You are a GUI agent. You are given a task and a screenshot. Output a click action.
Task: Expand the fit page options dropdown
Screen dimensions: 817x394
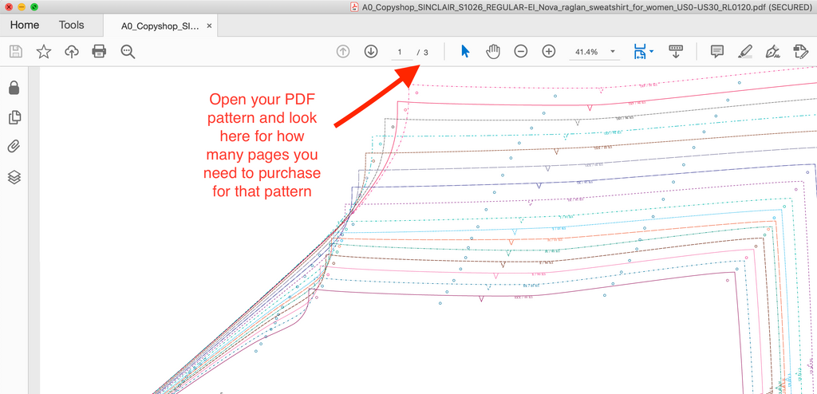pos(652,52)
